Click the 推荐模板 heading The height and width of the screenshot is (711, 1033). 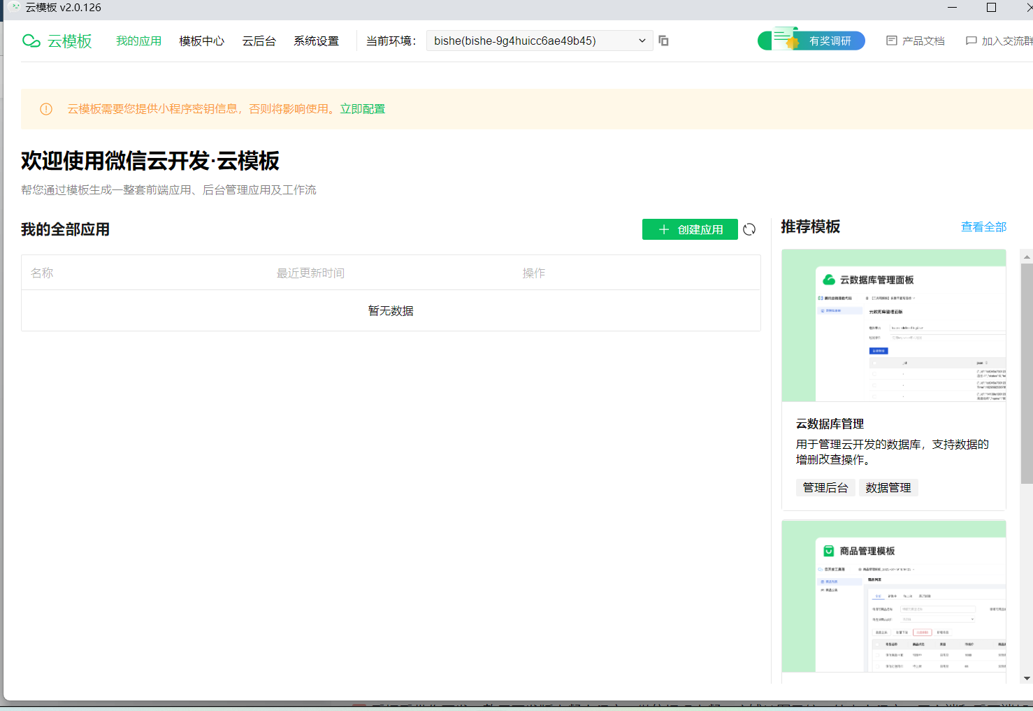click(x=811, y=227)
